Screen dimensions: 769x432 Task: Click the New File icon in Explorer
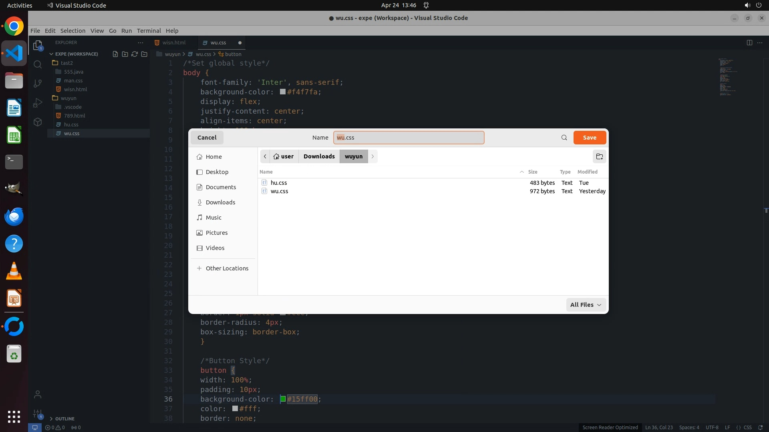pyautogui.click(x=115, y=54)
